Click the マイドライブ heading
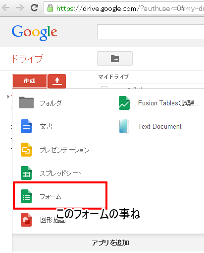 (113, 77)
